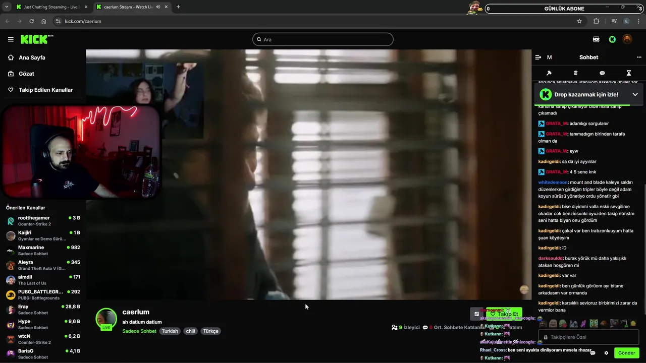The height and width of the screenshot is (363, 646).
Task: Open BarisG recommended channel
Action: [43, 354]
